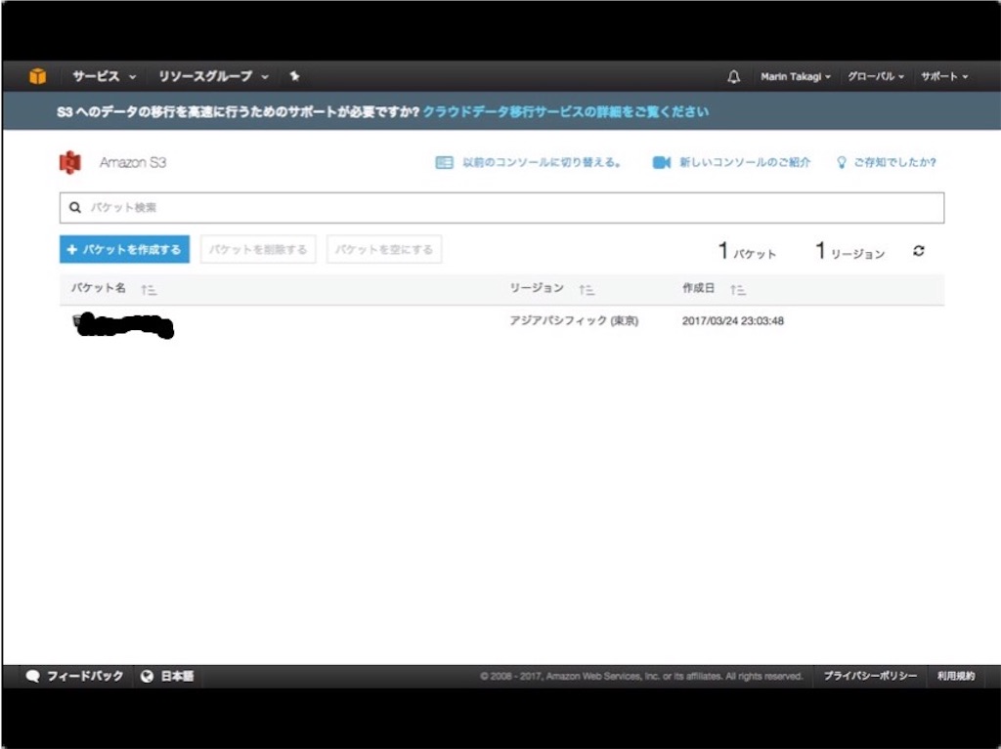Screen dimensions: 1001x749
Task: Sort by リージョン sort icon
Action: pyautogui.click(x=587, y=290)
